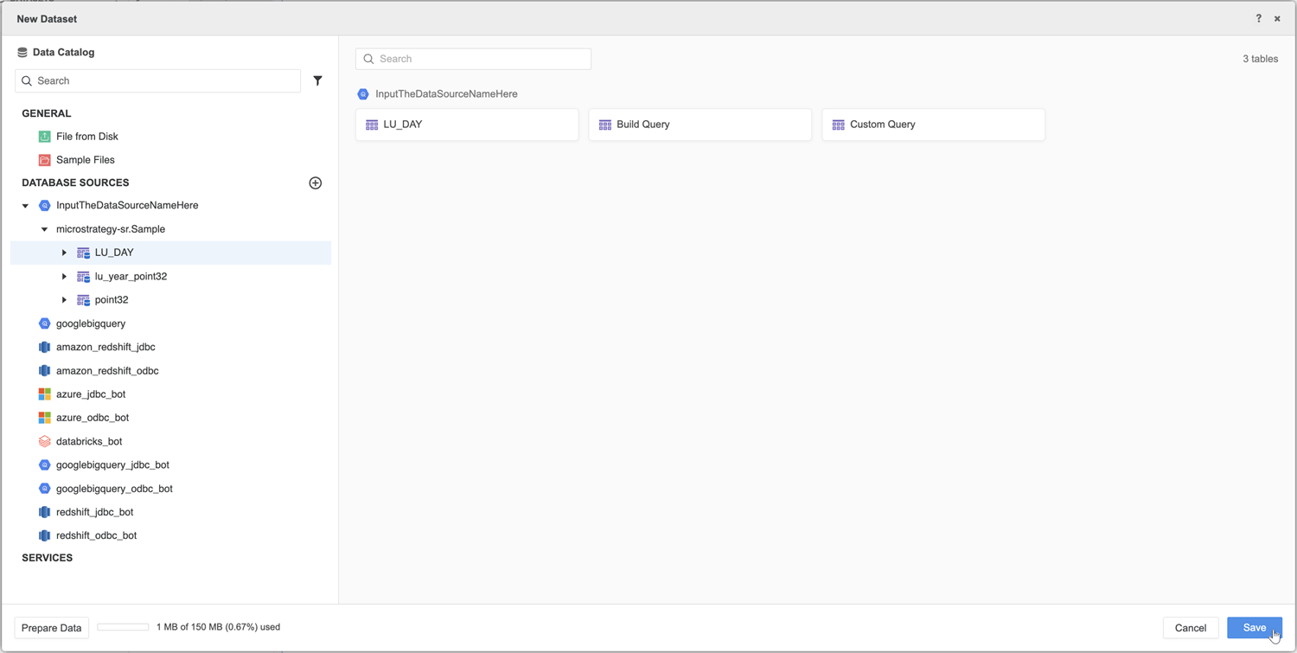Screen dimensions: 1297x653
Task: Click the googlebigquery source icon
Action: point(45,323)
